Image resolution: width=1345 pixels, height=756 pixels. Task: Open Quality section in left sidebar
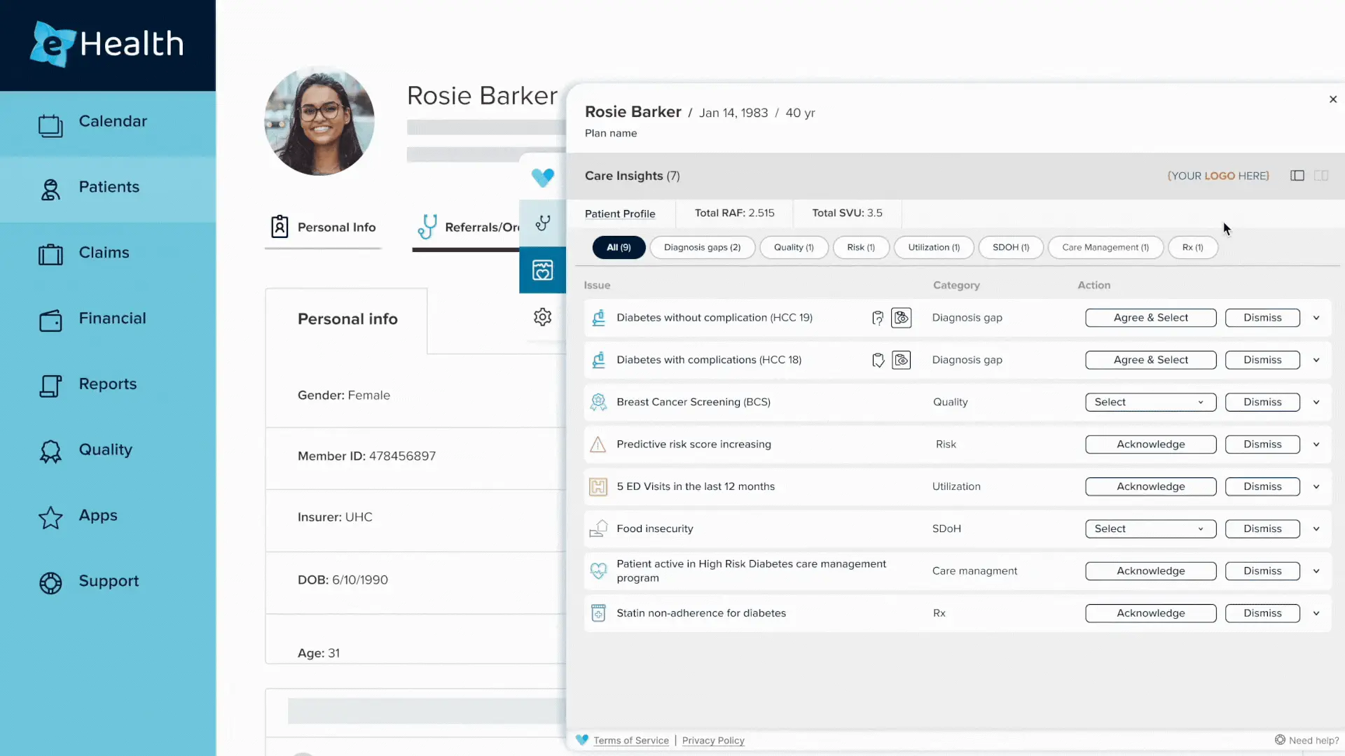105,450
